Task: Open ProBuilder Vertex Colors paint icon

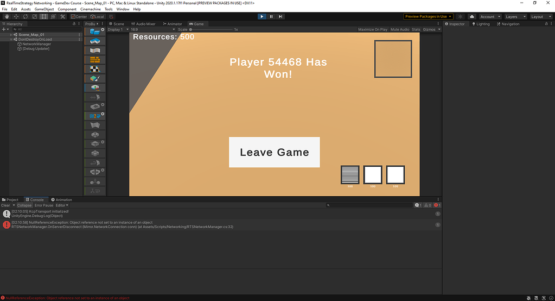Action: point(94,78)
